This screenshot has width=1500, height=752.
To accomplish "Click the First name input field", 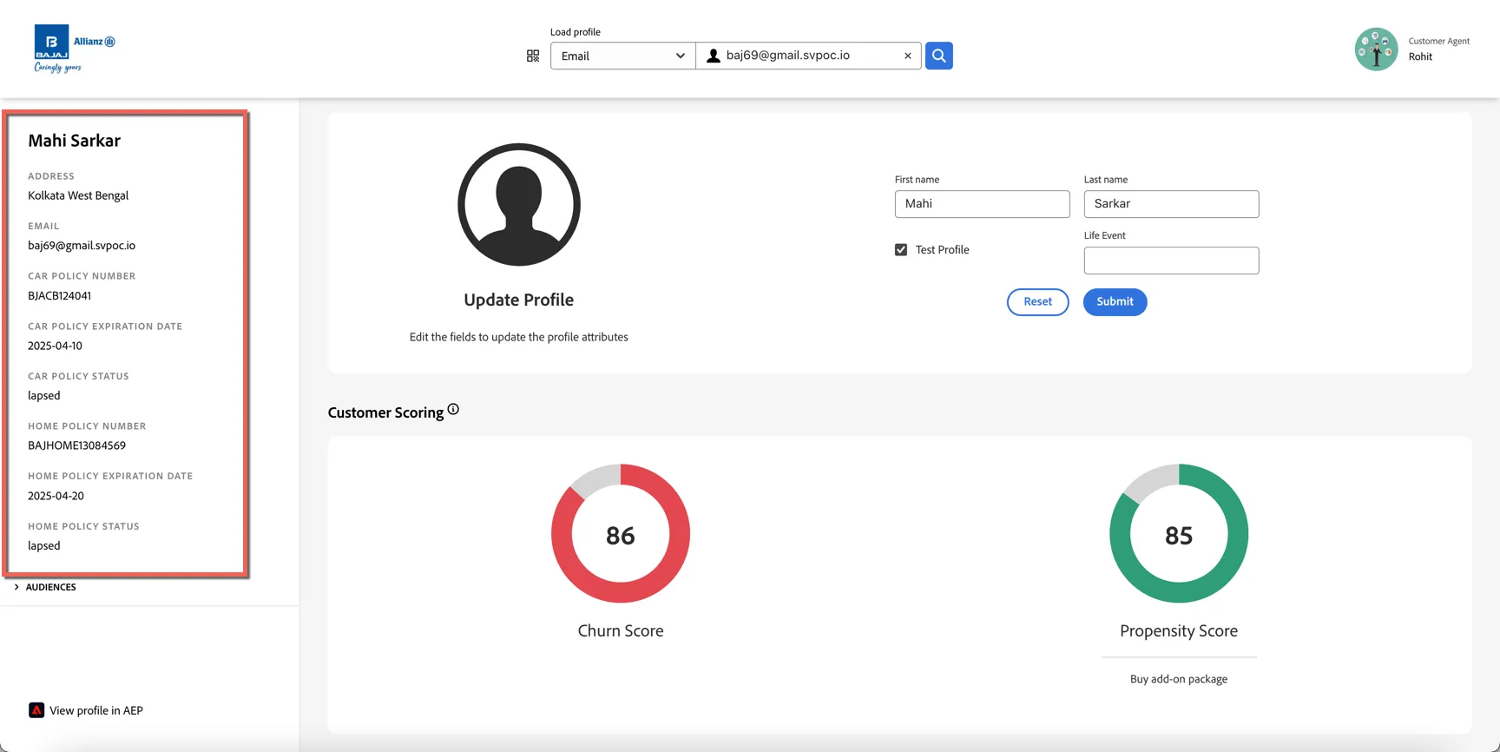I will (982, 204).
